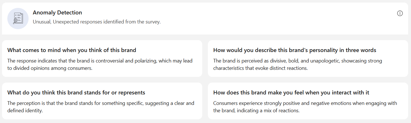Image resolution: width=411 pixels, height=123 pixels.
Task: Select the positive and negative emotions description
Action: pyautogui.click(x=305, y=107)
